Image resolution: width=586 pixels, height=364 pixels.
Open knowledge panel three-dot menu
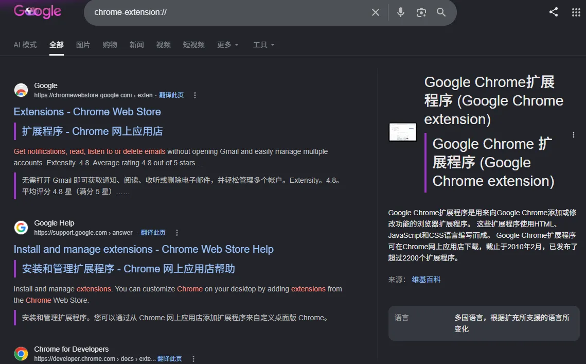point(574,135)
